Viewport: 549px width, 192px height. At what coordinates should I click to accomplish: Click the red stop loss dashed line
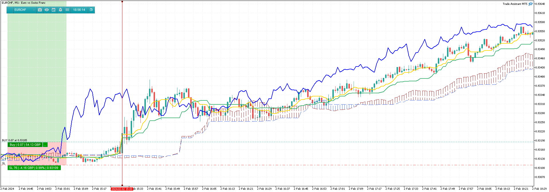click(x=287, y=165)
